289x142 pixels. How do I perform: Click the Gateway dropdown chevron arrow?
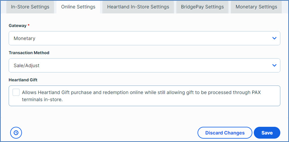click(x=274, y=38)
